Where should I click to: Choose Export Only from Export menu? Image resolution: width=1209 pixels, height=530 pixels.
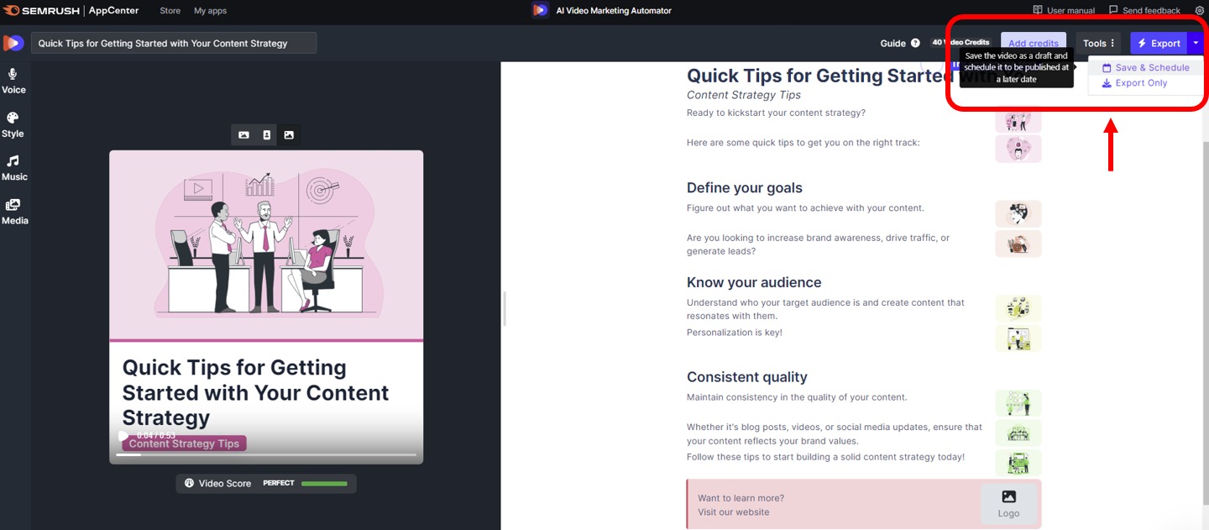click(1135, 82)
